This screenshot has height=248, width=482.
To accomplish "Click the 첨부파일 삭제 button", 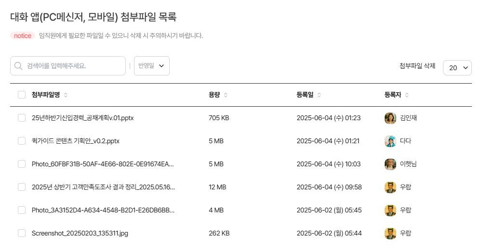I will (417, 66).
